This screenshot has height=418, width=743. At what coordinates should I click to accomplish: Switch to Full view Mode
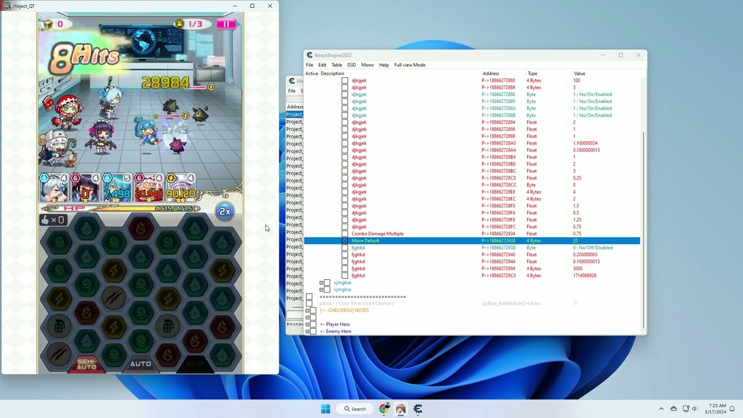(410, 65)
